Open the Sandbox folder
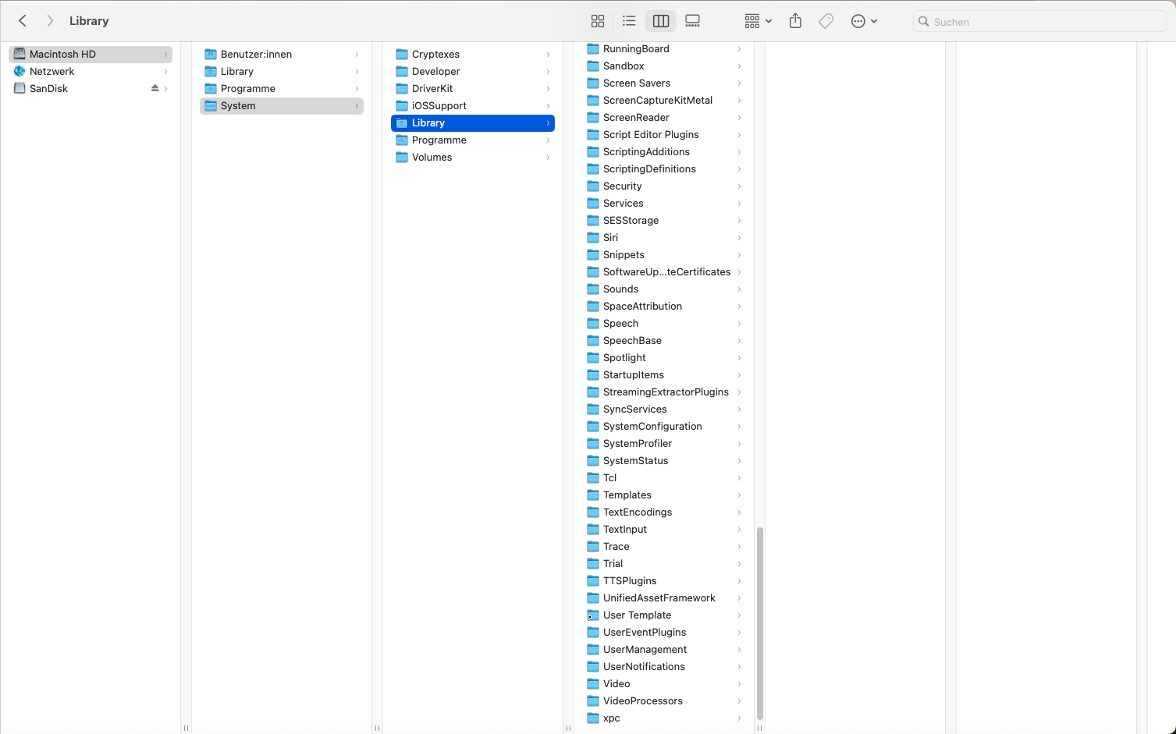The image size is (1176, 734). pyautogui.click(x=664, y=66)
